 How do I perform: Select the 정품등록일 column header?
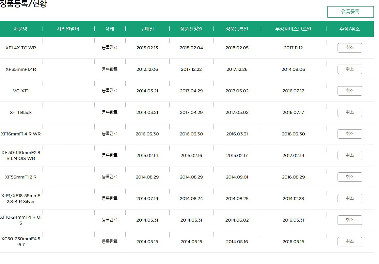237,29
